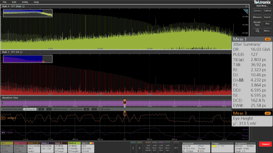Click the Cursors button
The width and height of the screenshot is (273, 153).
[x=257, y=11]
